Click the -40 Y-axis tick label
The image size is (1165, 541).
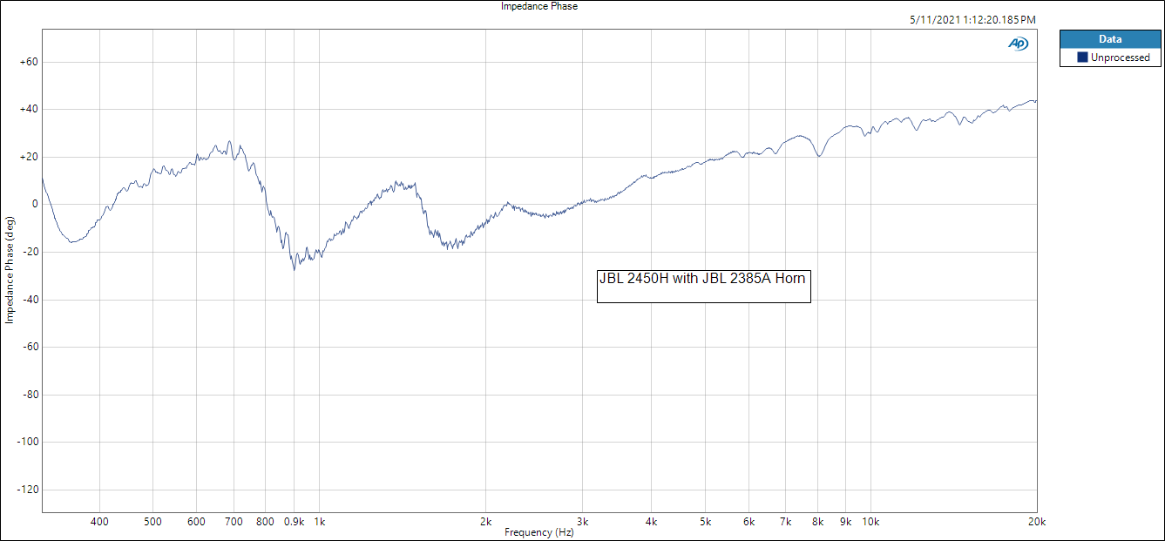(x=29, y=300)
